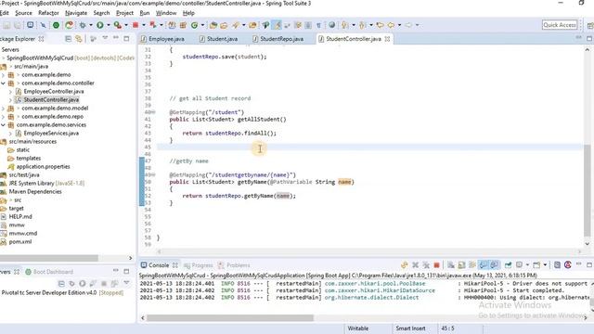The width and height of the screenshot is (594, 334).
Task: Open dropdown arrow next to Back navigation arrow
Action: (399, 25)
